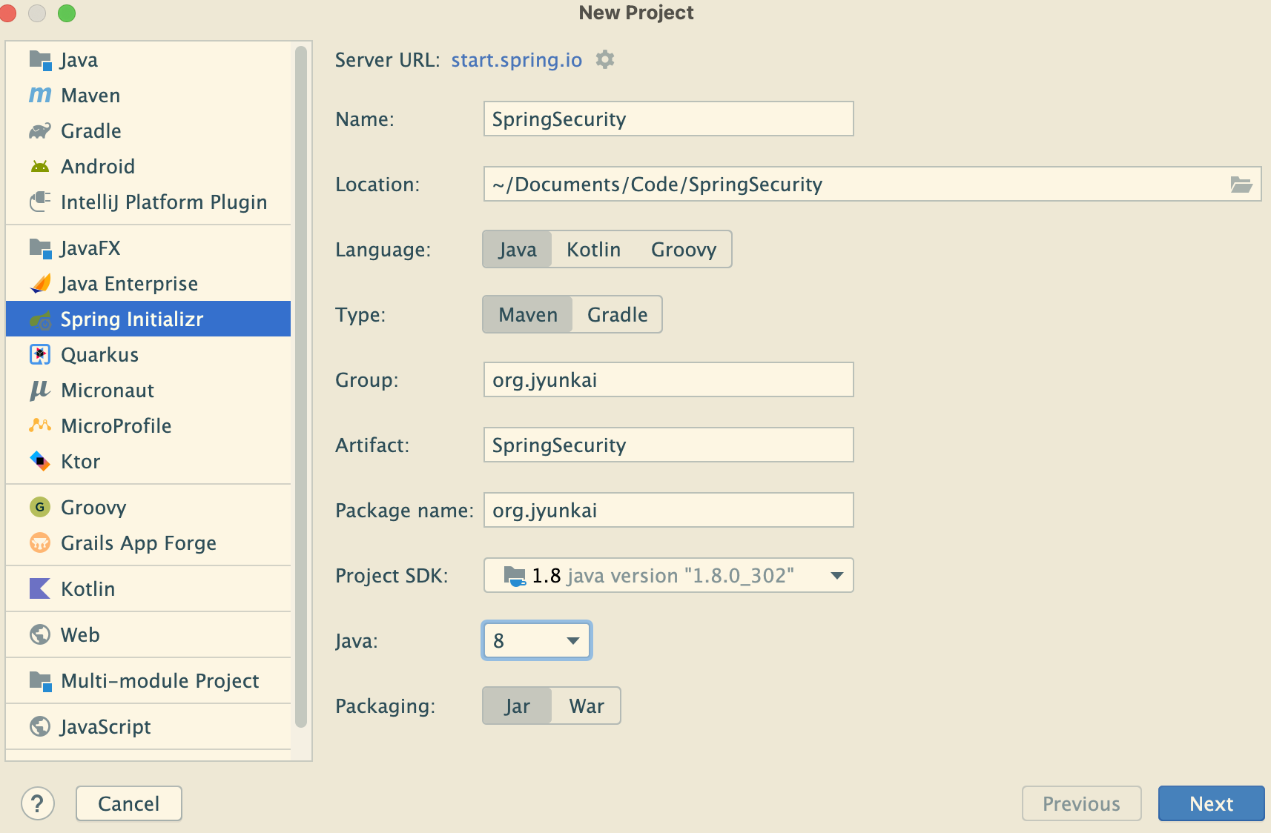Click the MicroProfile icon

[40, 426]
